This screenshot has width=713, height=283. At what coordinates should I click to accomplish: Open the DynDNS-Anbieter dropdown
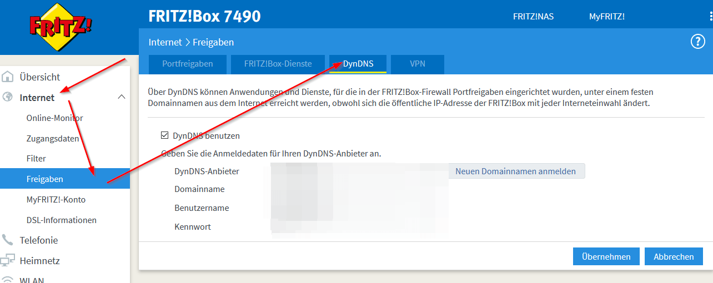point(359,171)
